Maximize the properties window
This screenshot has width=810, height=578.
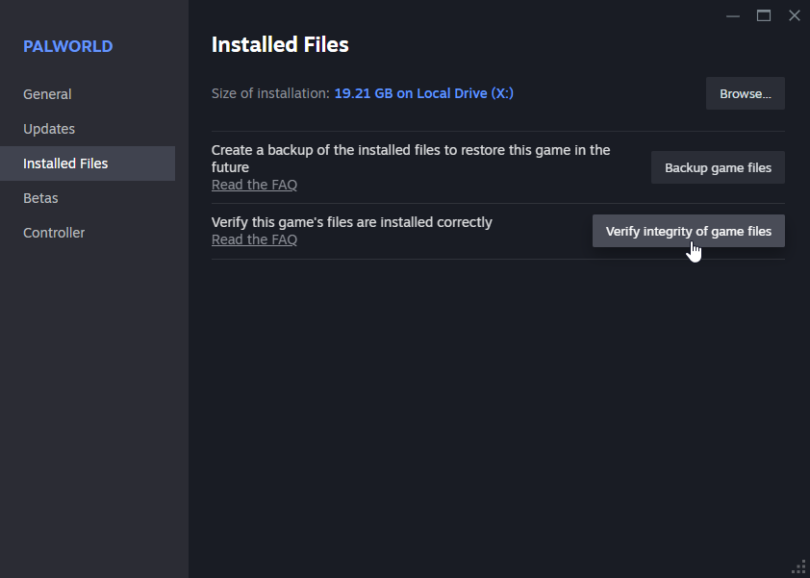(x=764, y=16)
